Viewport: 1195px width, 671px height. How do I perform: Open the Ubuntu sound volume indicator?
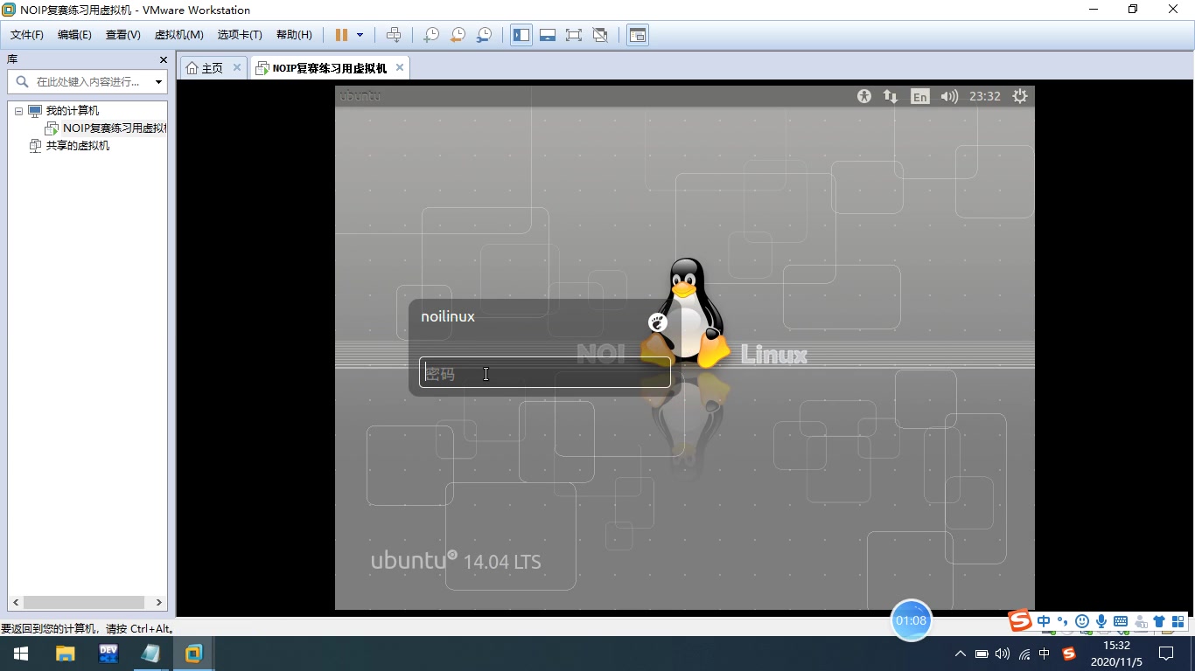pos(949,96)
